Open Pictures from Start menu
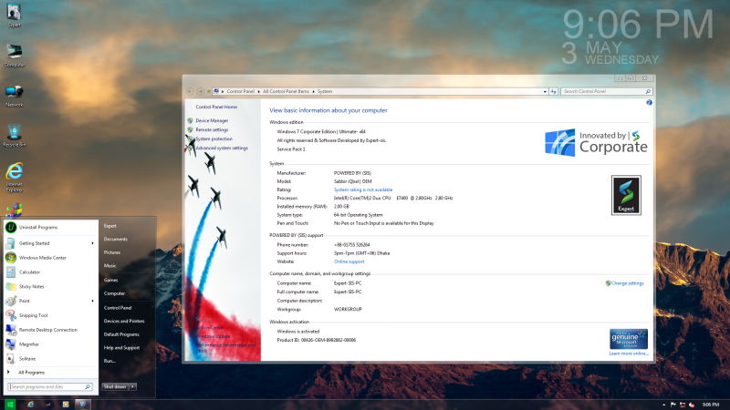730x410 pixels. coord(111,252)
